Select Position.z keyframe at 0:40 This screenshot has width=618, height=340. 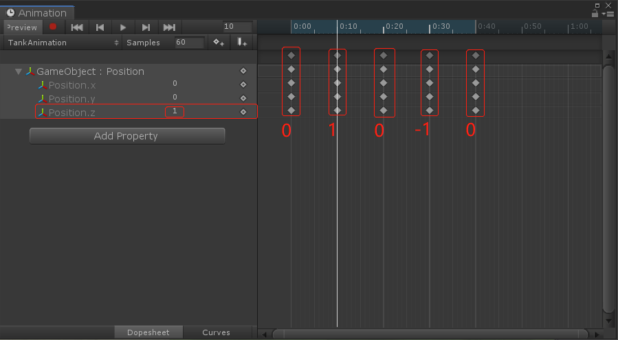[476, 111]
